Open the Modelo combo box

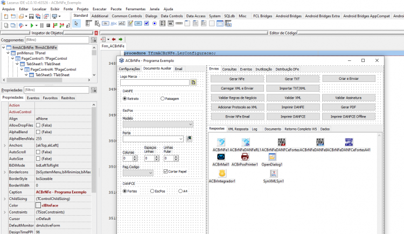pyautogui.click(x=158, y=125)
